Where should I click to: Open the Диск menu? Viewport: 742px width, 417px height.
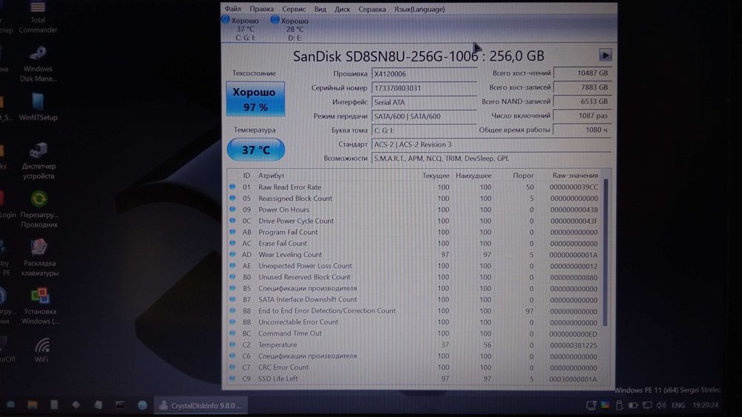point(342,9)
